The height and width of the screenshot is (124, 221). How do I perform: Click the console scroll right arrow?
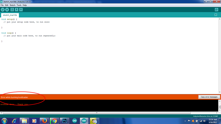217,113
